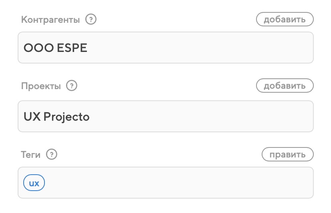The width and height of the screenshot is (331, 213).
Task: Select the blue ux tag chip
Action: coord(34,183)
